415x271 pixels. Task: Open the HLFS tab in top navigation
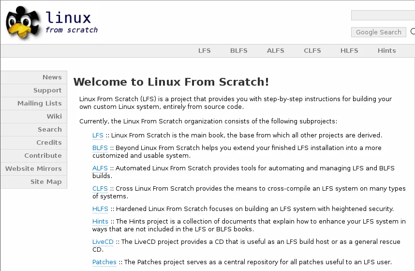pos(349,51)
